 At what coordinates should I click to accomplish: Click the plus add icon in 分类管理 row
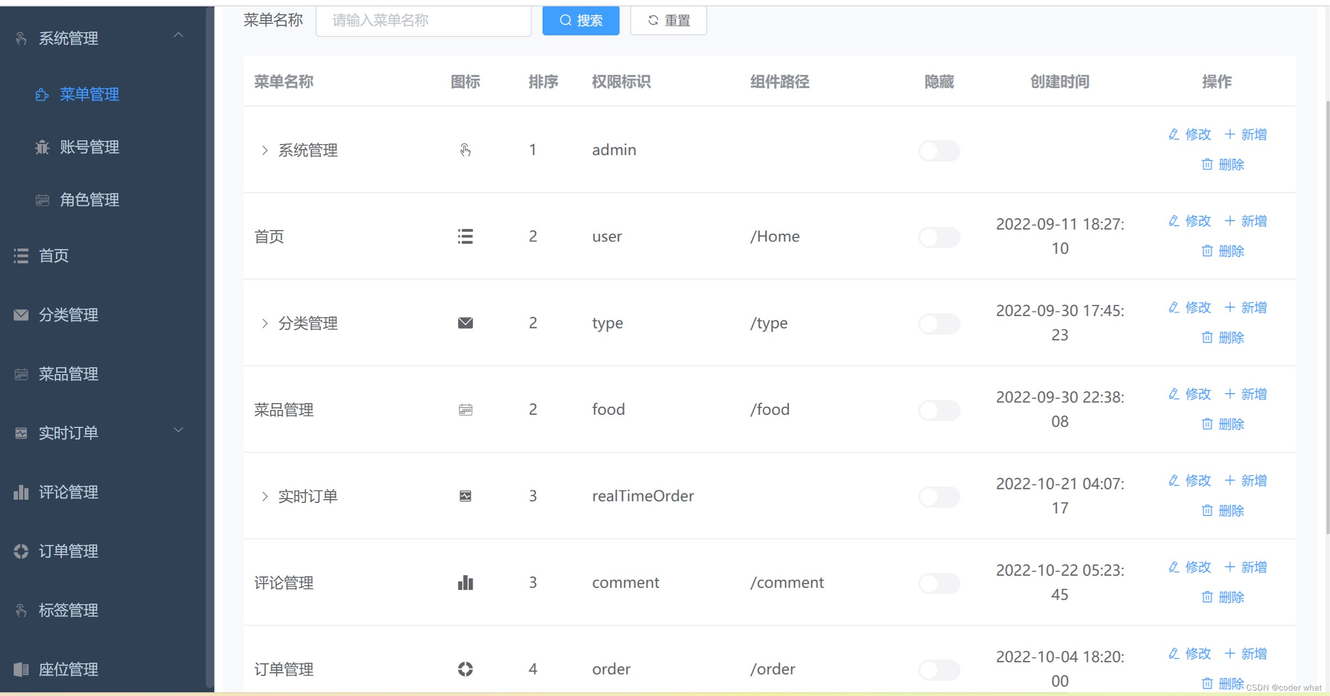(x=1229, y=307)
